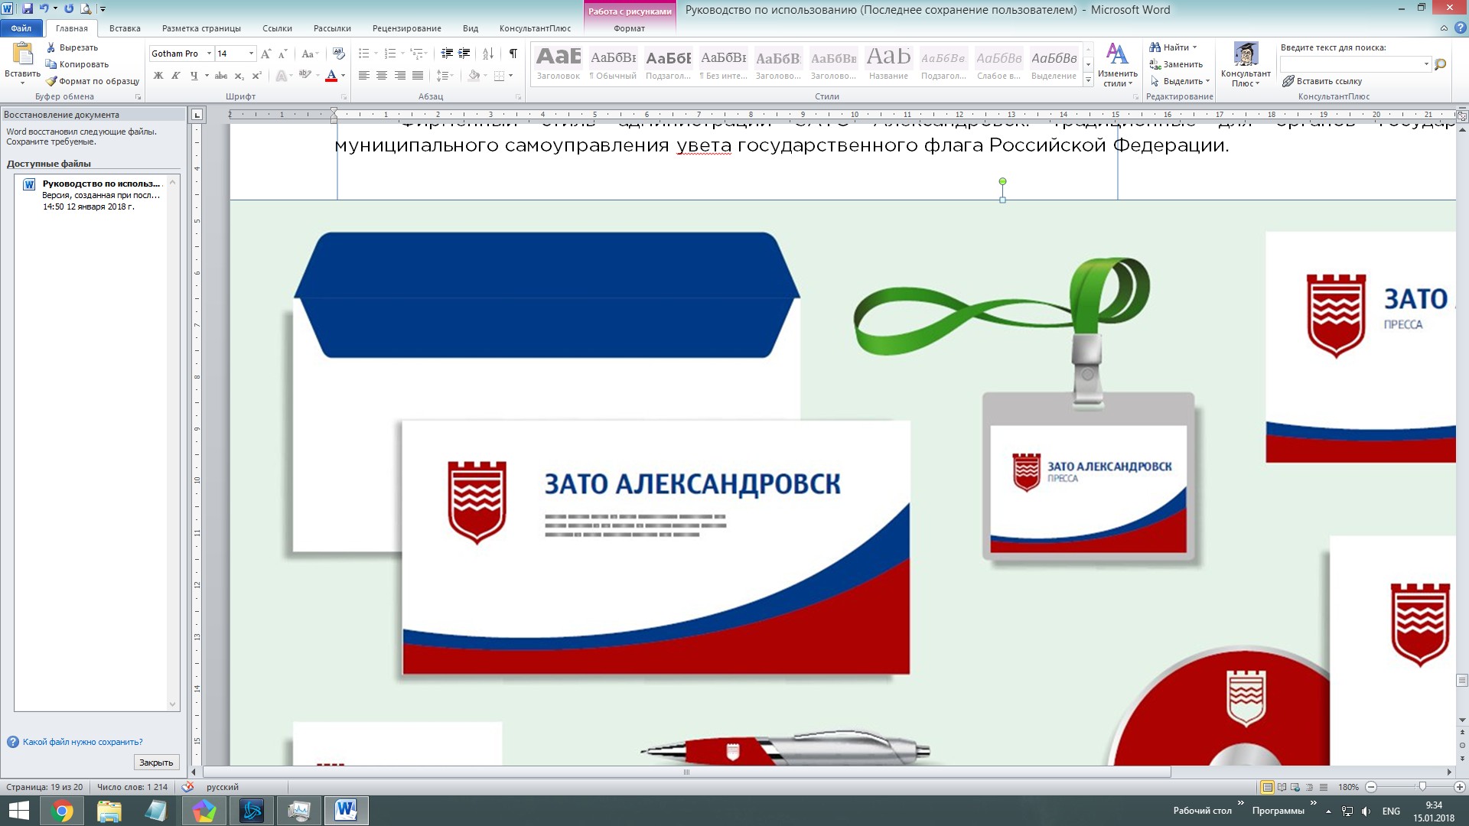Apply the Обычный style
This screenshot has height=826, width=1469.
click(x=613, y=63)
